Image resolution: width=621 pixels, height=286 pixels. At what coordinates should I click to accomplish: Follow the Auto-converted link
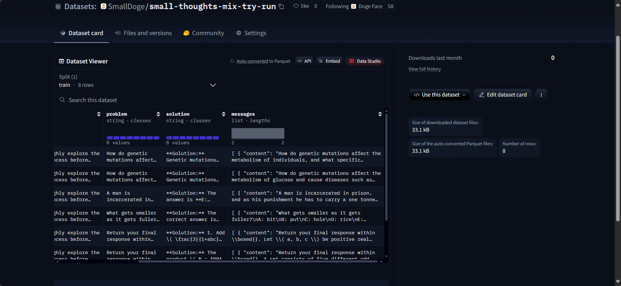[x=252, y=61]
